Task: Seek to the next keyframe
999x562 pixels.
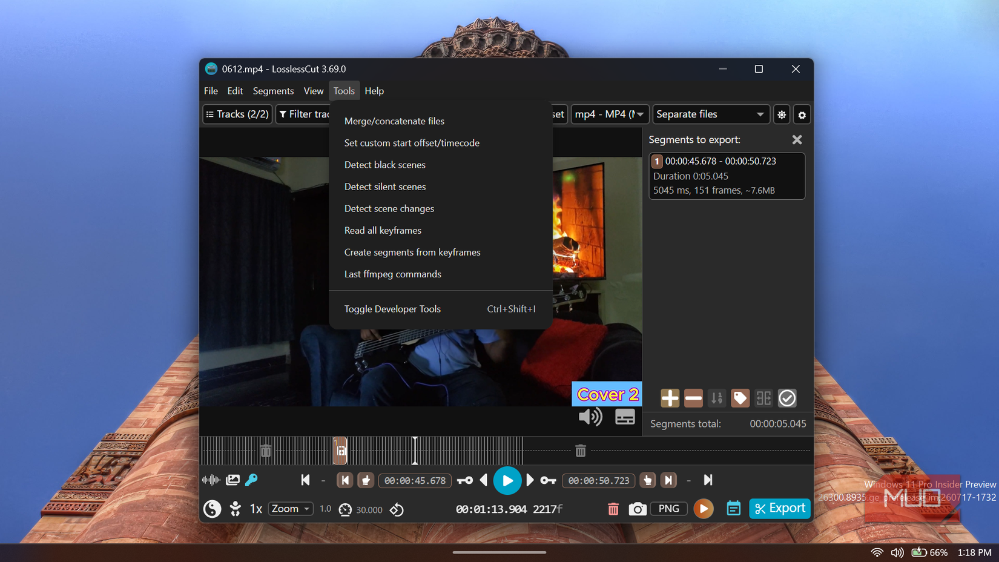Action: click(x=548, y=480)
